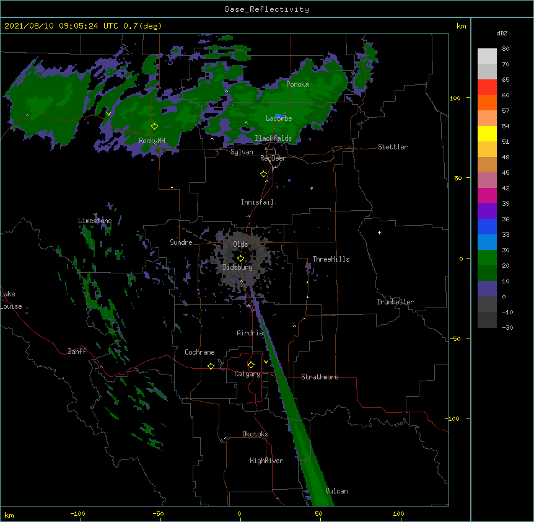This screenshot has height=522, width=534.
Task: Click the light blue 30-33 dBZ swatch
Action: pyautogui.click(x=487, y=242)
